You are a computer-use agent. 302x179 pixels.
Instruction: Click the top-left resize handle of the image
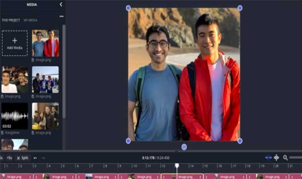(128, 8)
